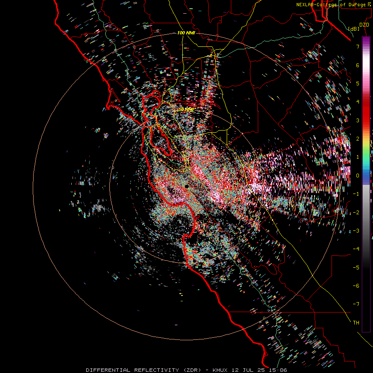Click the 5 tick on color scale
This screenshot has height=373, width=373.
pos(358,83)
